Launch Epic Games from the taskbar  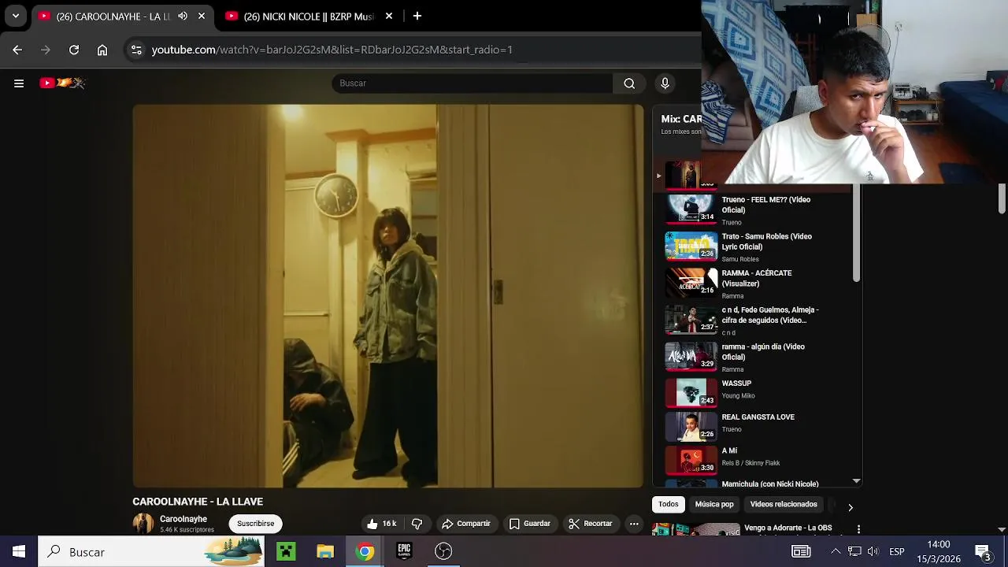404,551
